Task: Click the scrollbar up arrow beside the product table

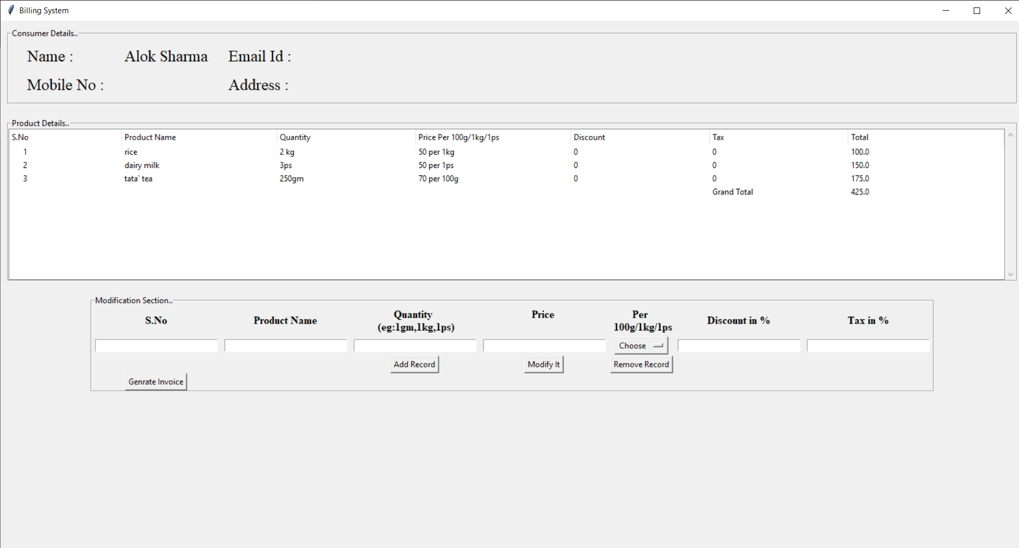Action: (1011, 134)
